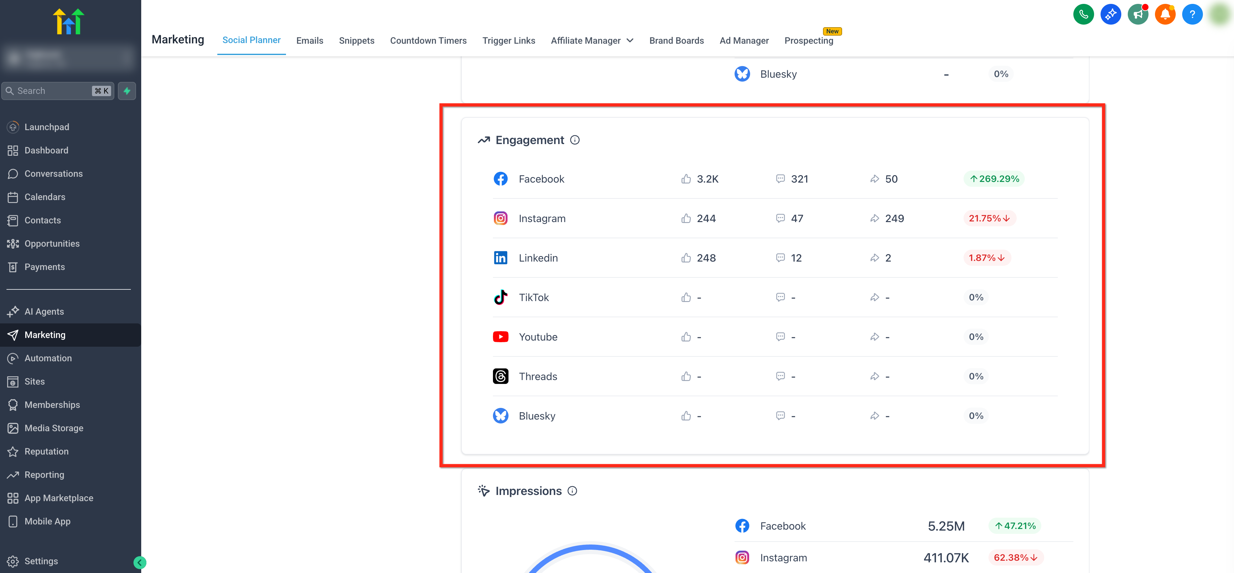
Task: Click the Impressions info icon
Action: click(572, 491)
